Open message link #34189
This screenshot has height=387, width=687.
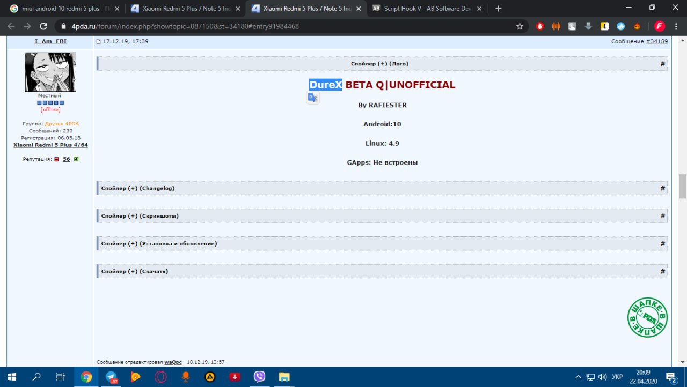[657, 41]
